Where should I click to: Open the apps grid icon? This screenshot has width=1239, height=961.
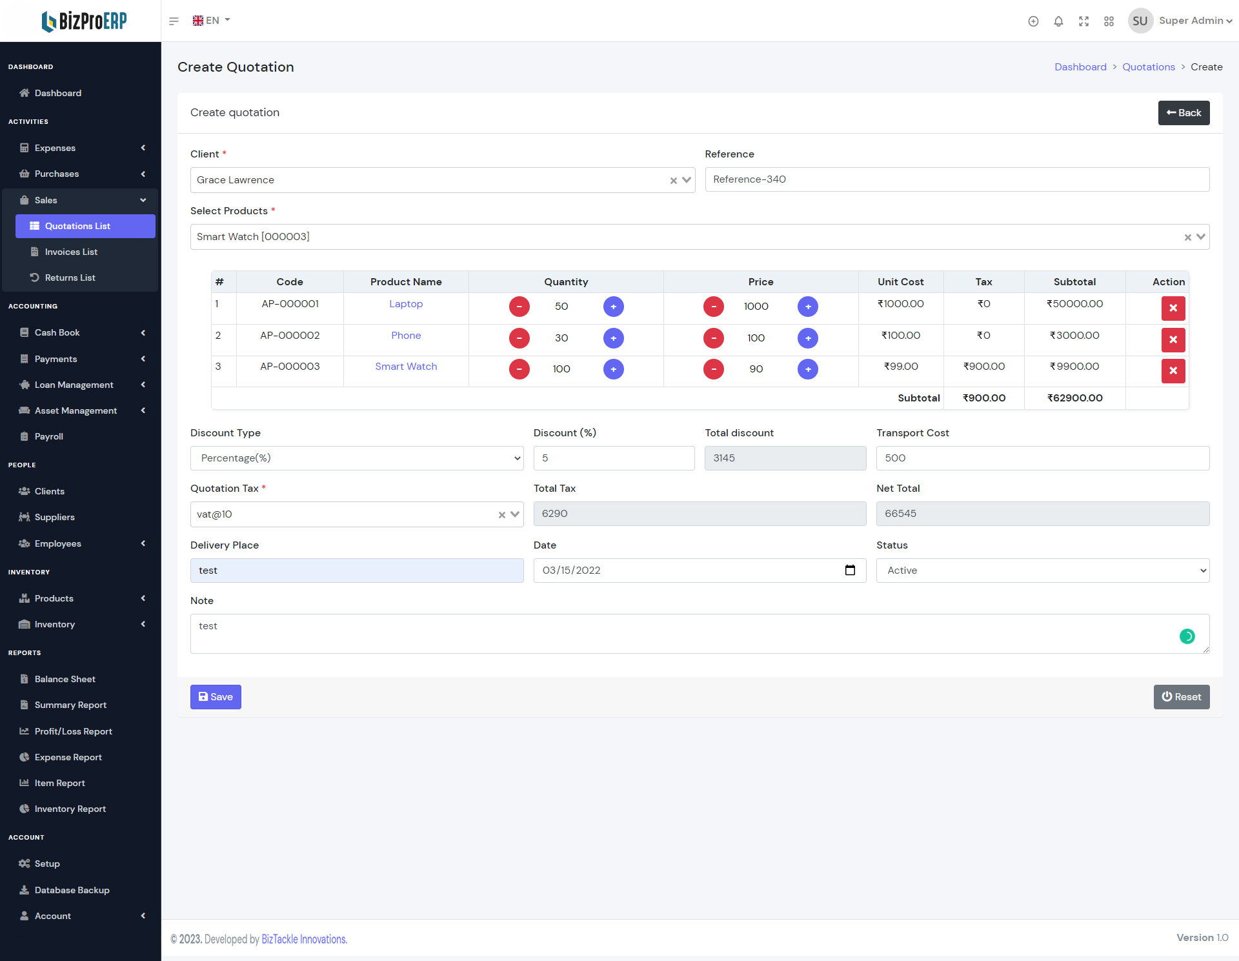click(1109, 21)
